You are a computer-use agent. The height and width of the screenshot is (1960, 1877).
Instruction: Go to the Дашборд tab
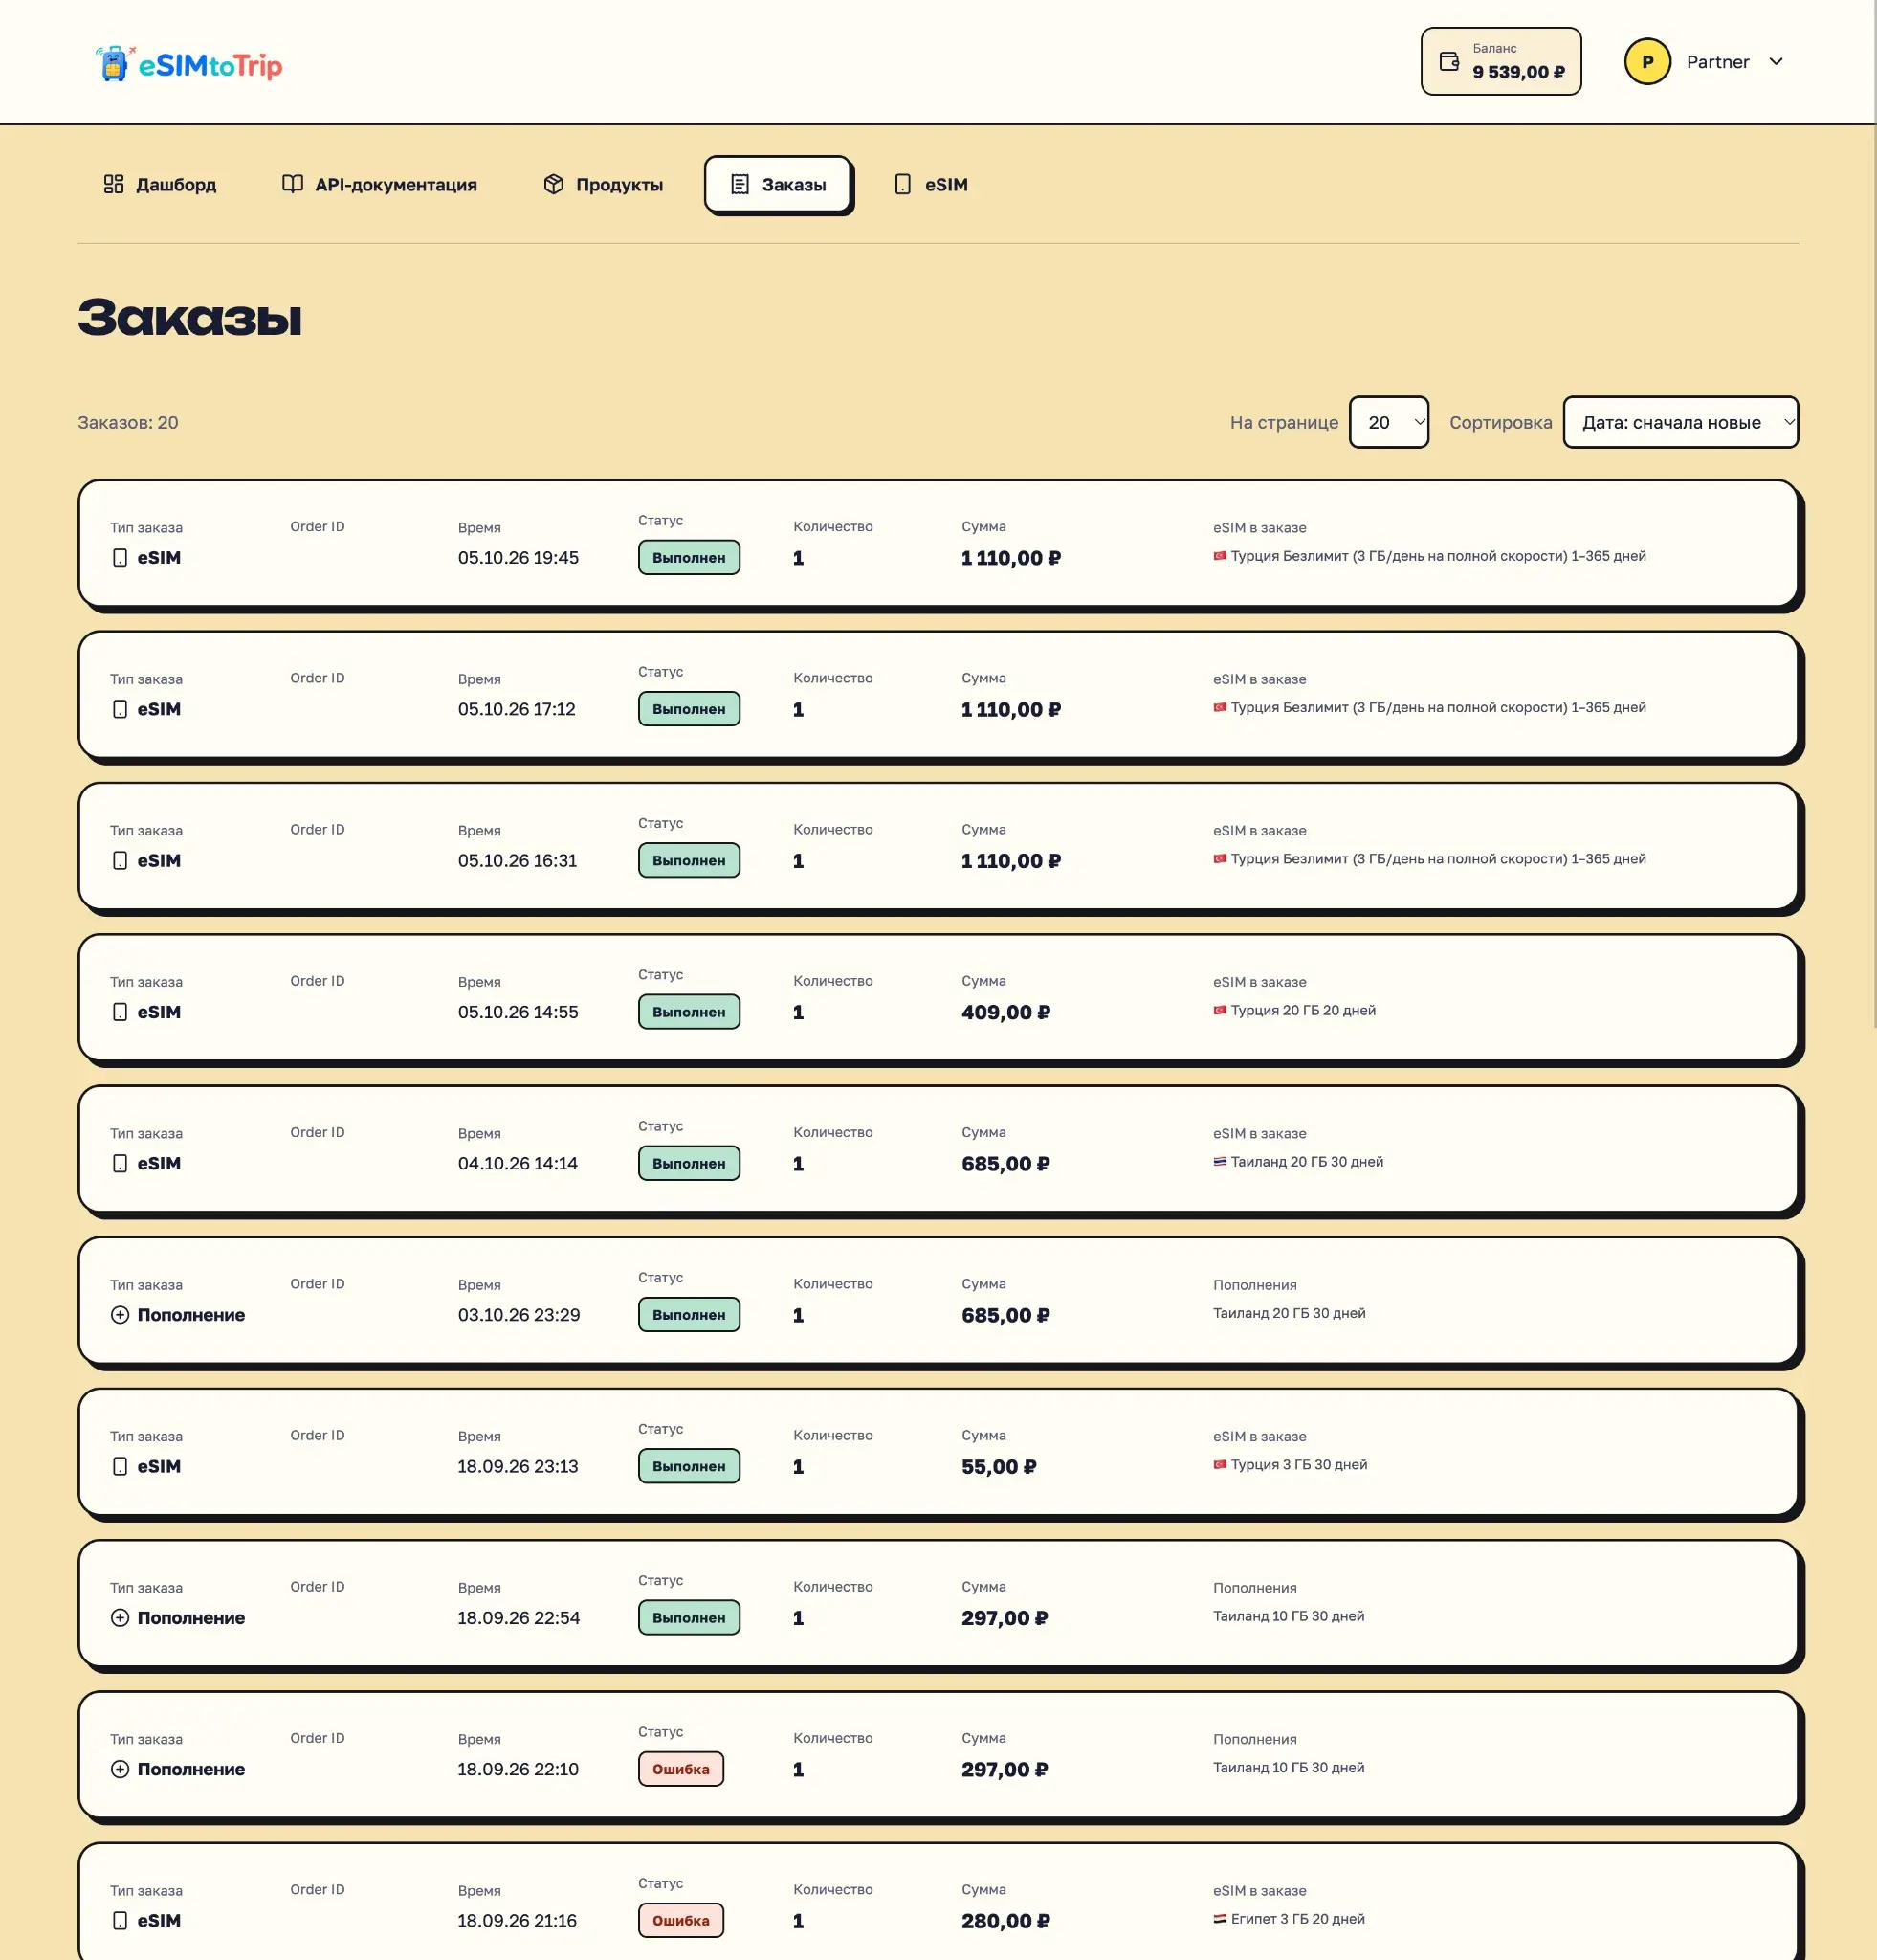pyautogui.click(x=160, y=184)
